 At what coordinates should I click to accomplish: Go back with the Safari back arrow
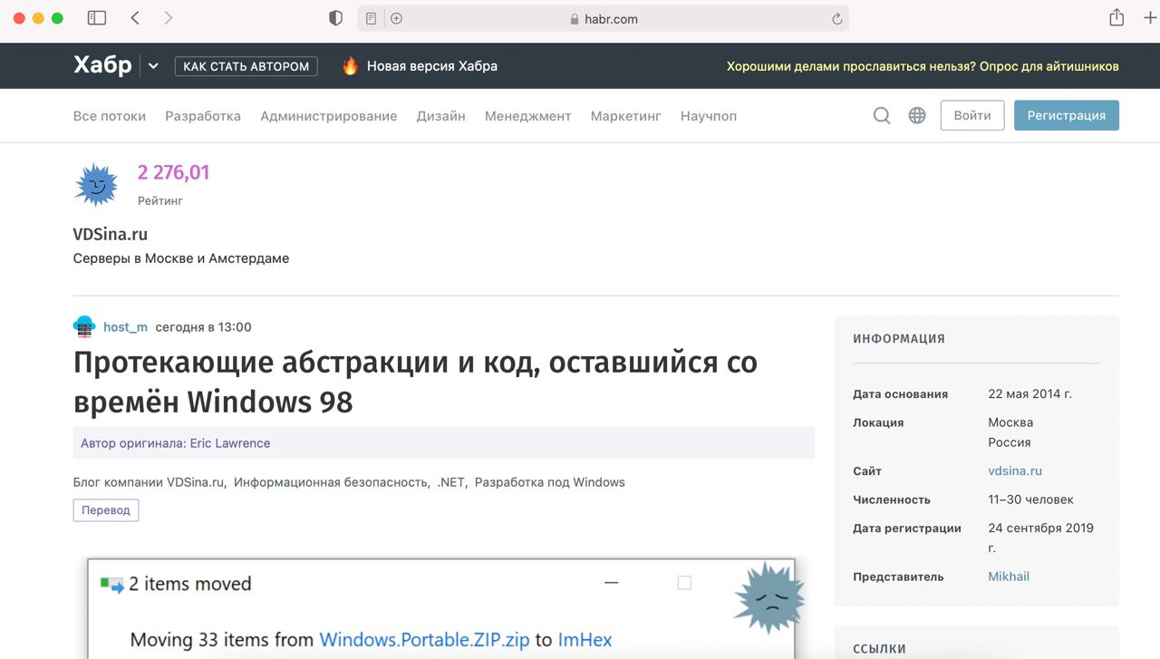click(x=135, y=18)
